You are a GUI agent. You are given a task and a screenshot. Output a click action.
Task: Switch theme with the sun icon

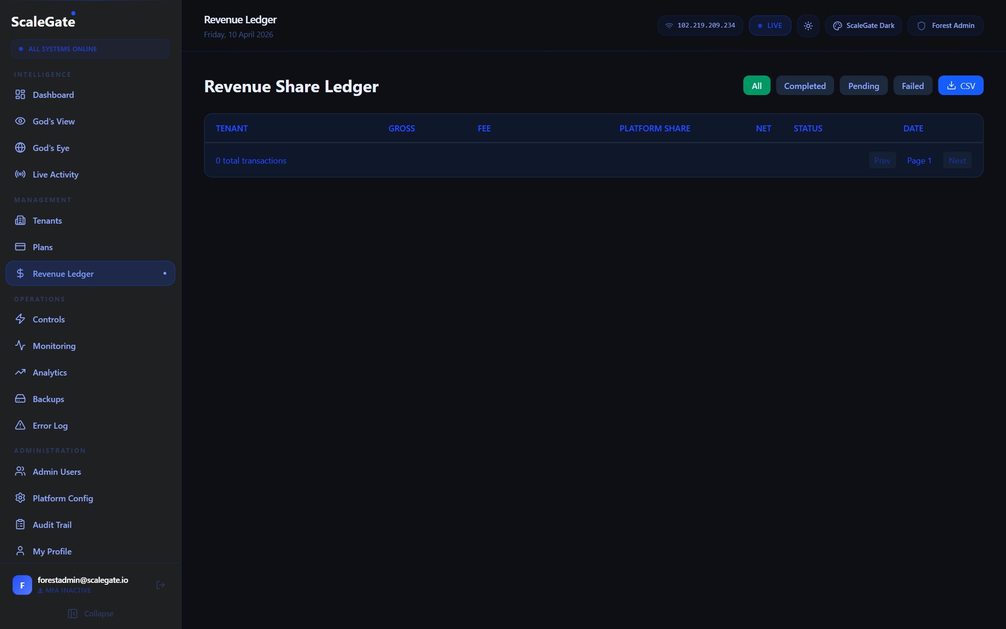808,26
